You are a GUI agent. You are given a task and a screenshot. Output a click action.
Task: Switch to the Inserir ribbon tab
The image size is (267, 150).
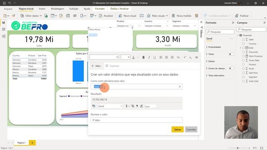[x=42, y=9]
